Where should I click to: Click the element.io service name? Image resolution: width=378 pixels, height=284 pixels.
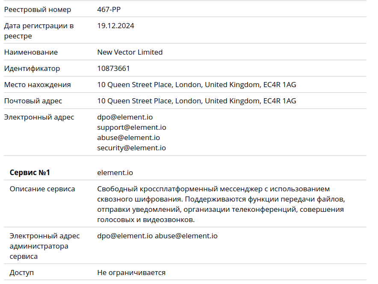point(115,173)
